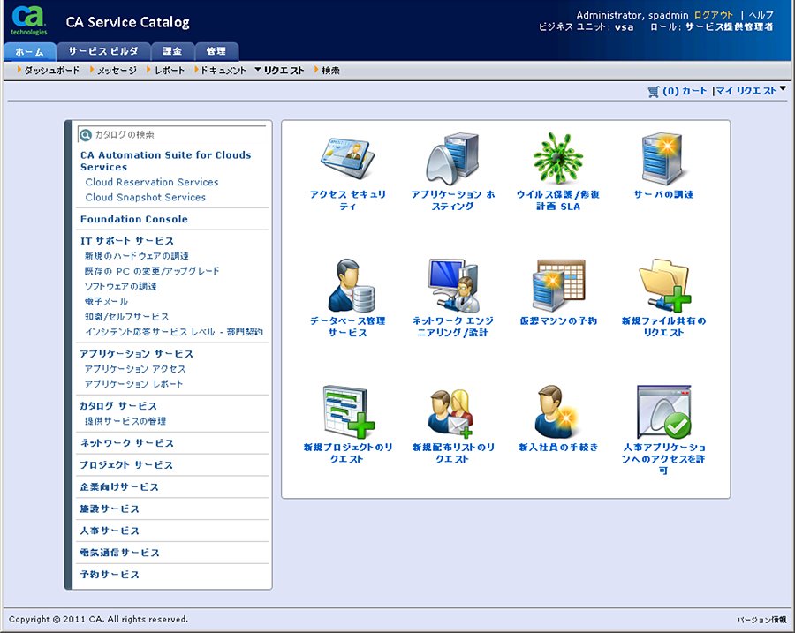Click the 新入社員の手続き text label
This screenshot has height=633, width=795.
[558, 447]
